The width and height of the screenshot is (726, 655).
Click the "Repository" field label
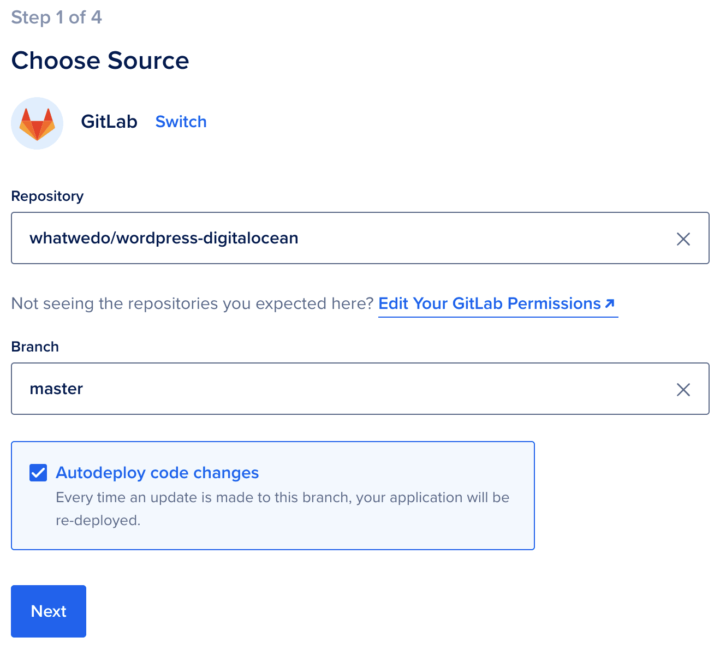47,196
